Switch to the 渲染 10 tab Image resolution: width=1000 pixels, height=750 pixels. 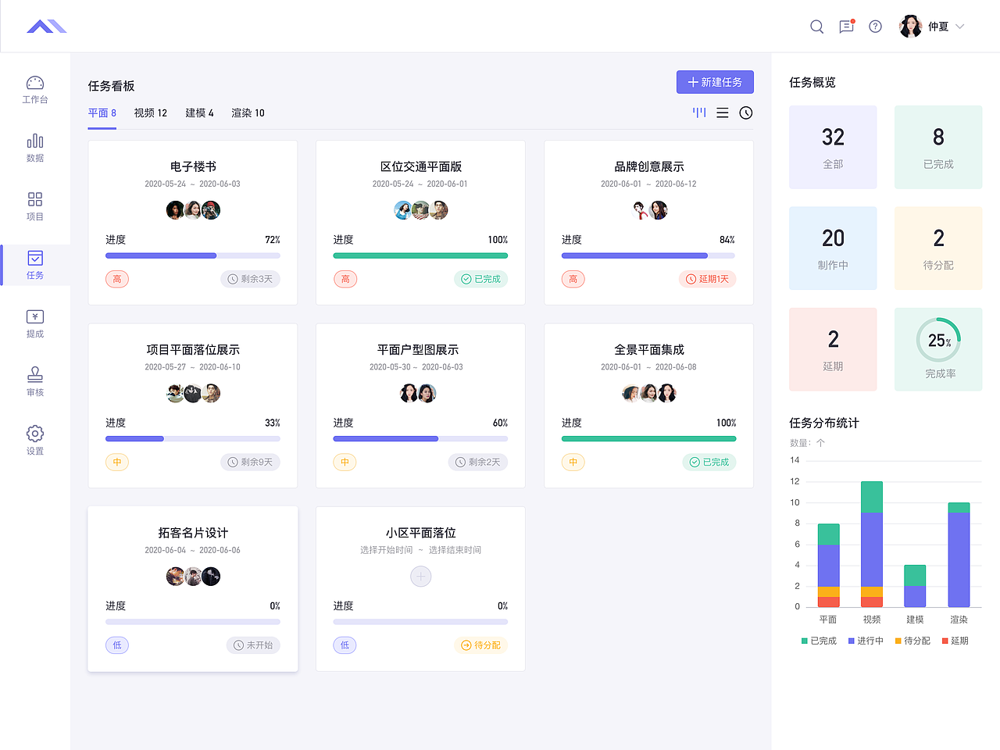click(247, 112)
